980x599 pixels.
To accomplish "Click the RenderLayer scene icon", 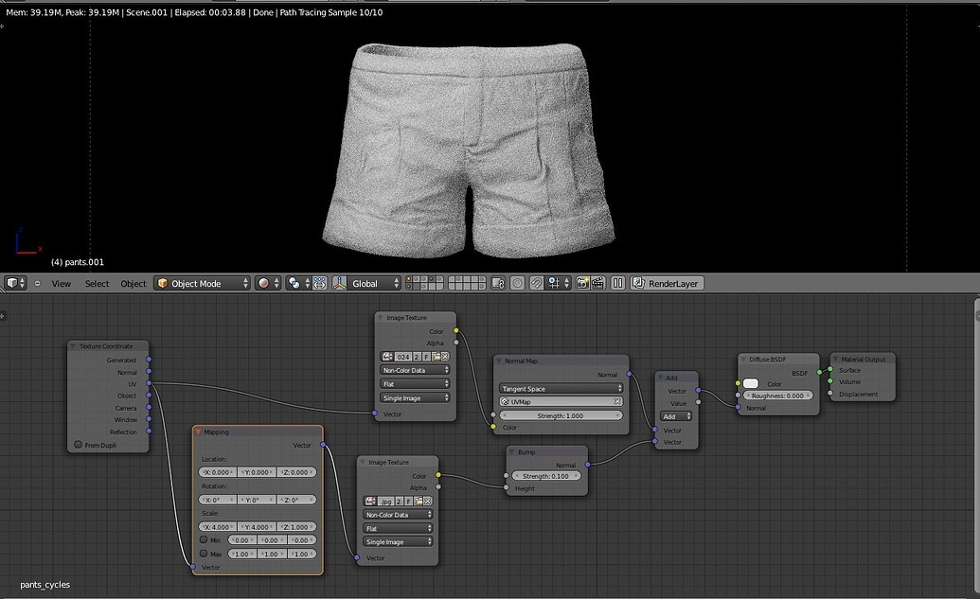I will [x=638, y=283].
